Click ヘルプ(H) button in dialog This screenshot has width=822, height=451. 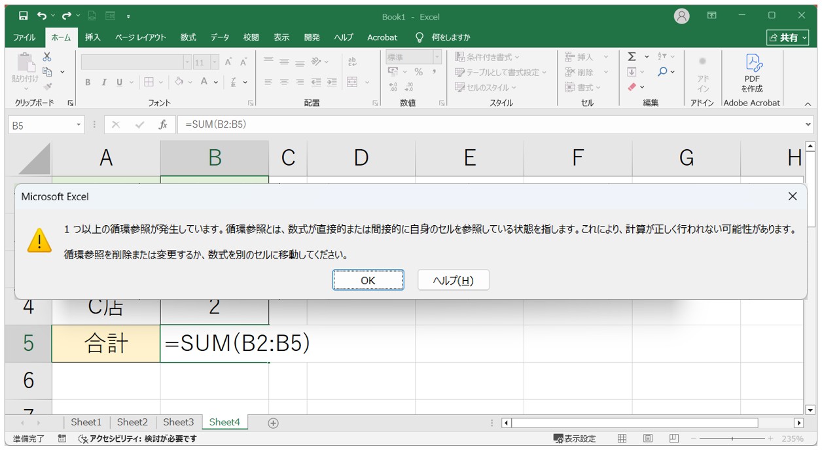(454, 280)
